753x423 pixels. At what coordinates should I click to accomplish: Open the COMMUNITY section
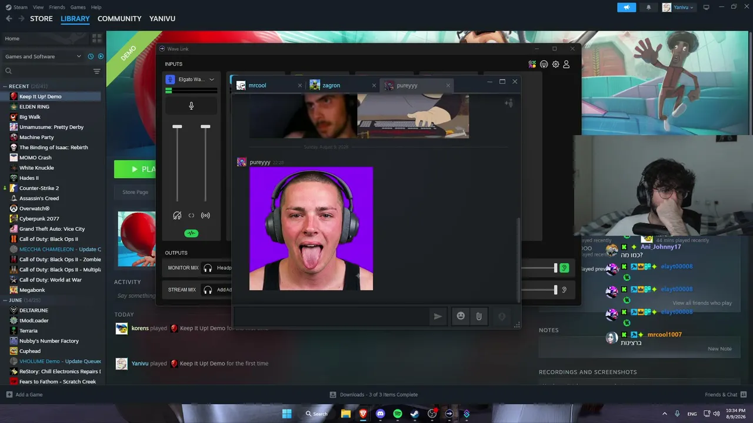(119, 19)
